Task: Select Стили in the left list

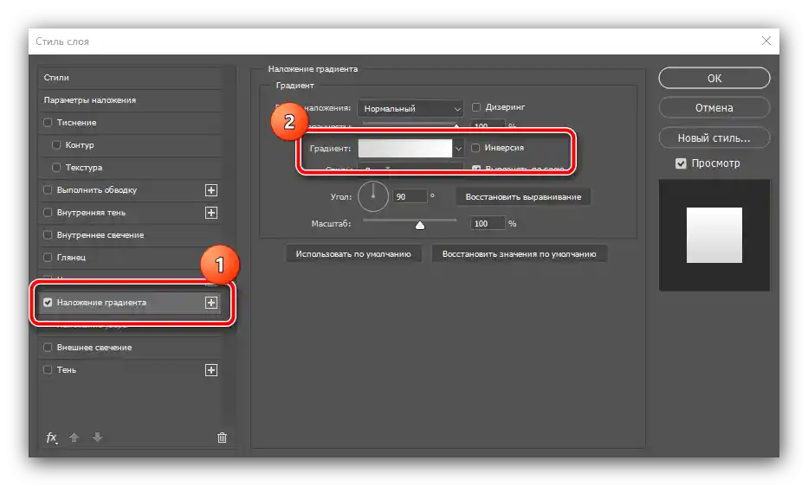Action: tap(131, 78)
